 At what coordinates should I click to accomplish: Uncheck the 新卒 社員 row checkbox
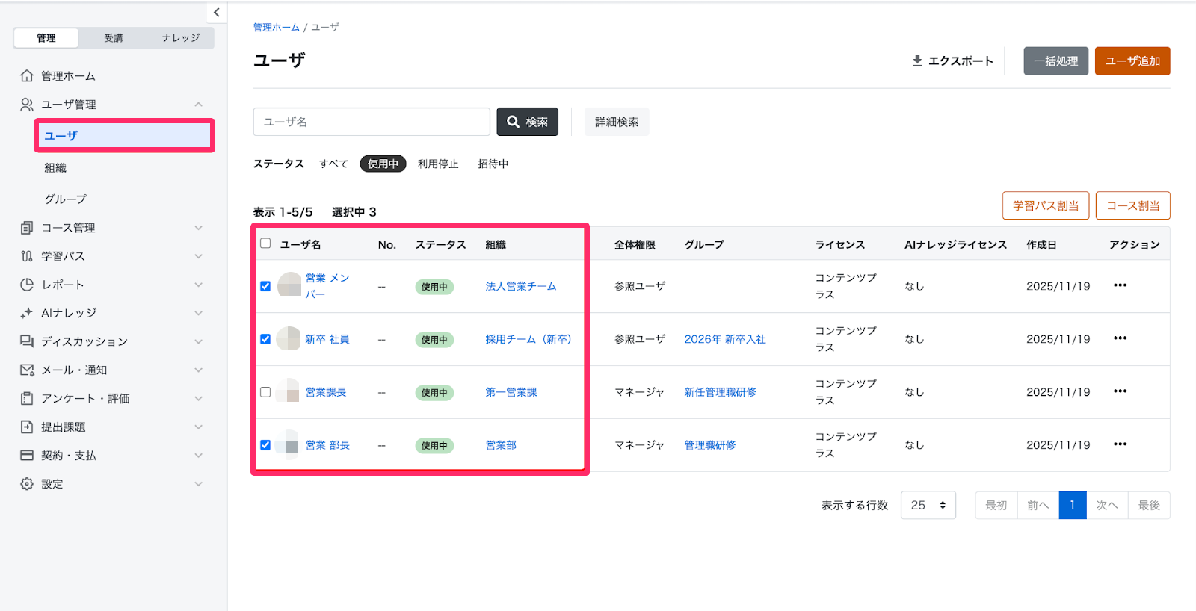265,339
